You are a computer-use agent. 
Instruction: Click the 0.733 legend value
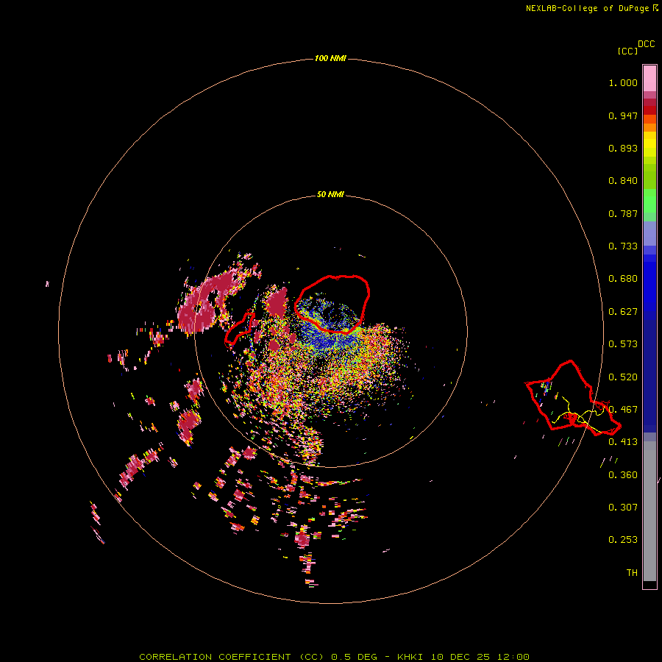[x=623, y=246]
